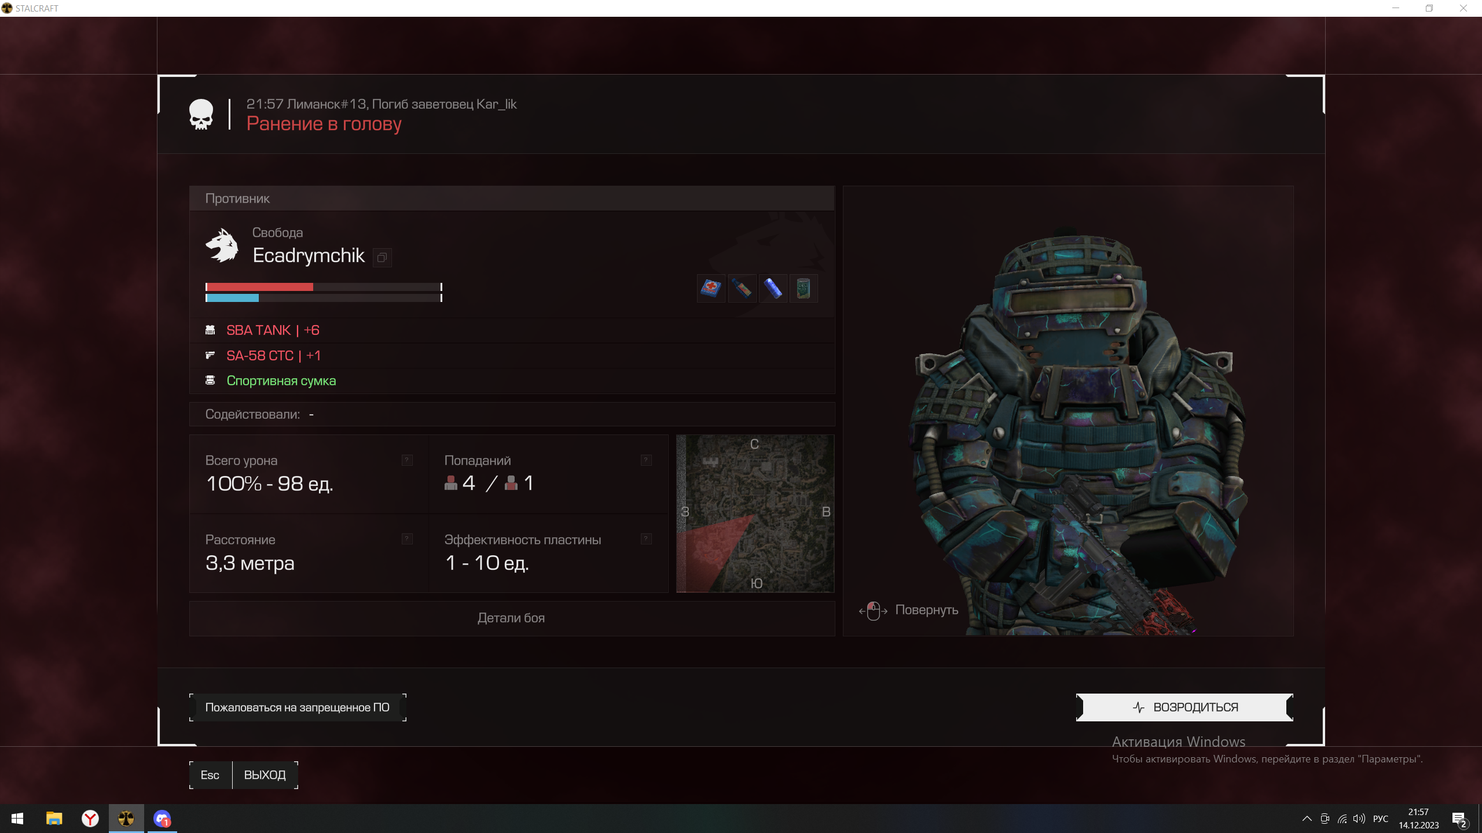Click the backpack icon beside Спортивная сумка
Image resolution: width=1482 pixels, height=833 pixels.
coord(210,380)
